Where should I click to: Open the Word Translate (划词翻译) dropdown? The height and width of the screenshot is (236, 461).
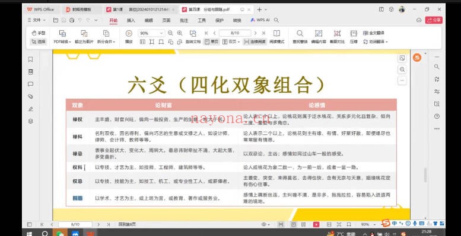pos(376,41)
